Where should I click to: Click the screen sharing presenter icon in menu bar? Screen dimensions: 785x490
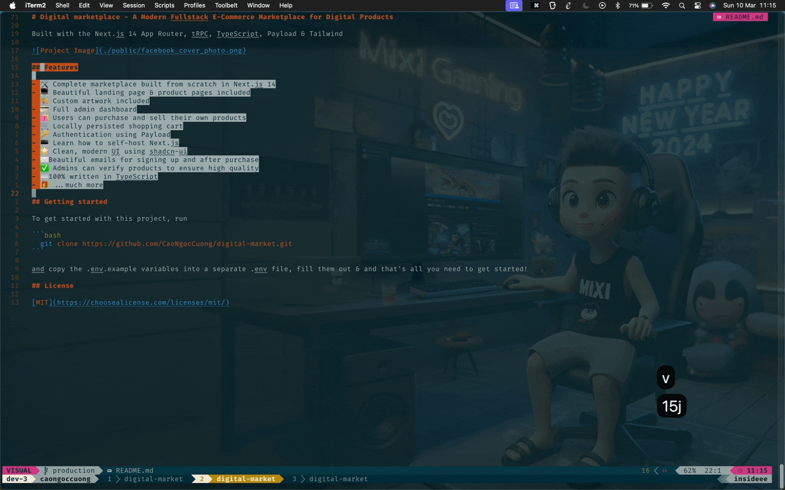514,6
